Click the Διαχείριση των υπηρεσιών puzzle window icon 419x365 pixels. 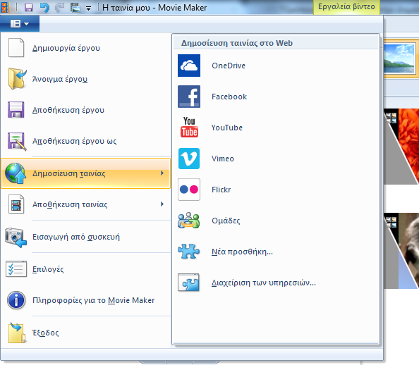[188, 283]
